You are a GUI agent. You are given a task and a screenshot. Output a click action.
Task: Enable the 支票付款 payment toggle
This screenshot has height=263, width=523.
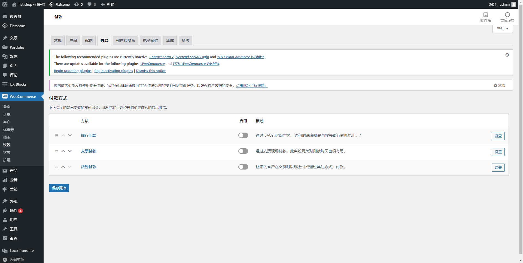coord(243,151)
